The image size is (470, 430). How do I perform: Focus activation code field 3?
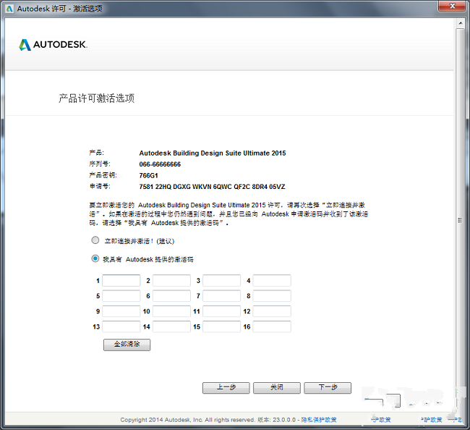click(221, 280)
